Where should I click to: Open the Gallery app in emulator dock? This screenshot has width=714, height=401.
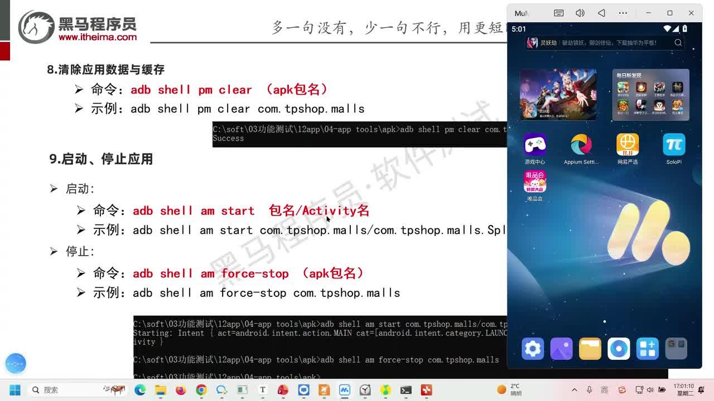(x=561, y=349)
